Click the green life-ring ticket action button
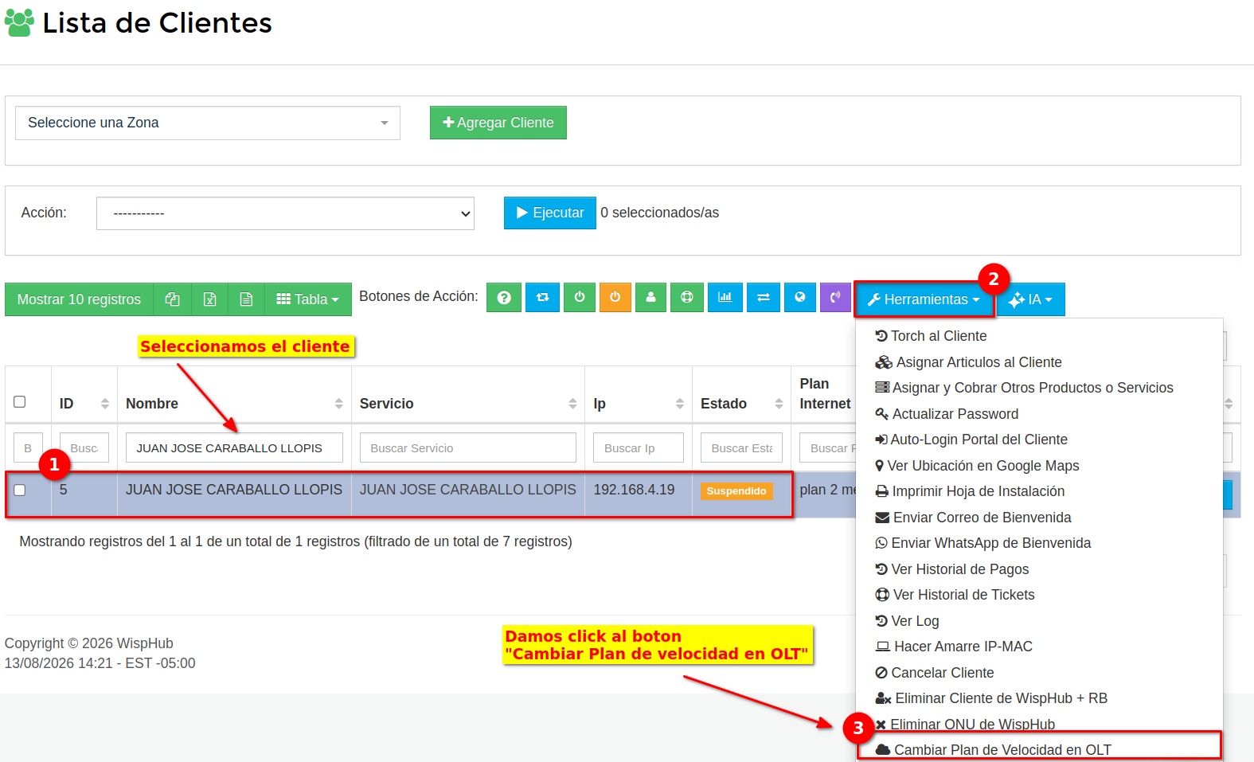This screenshot has height=762, width=1254. coord(687,298)
